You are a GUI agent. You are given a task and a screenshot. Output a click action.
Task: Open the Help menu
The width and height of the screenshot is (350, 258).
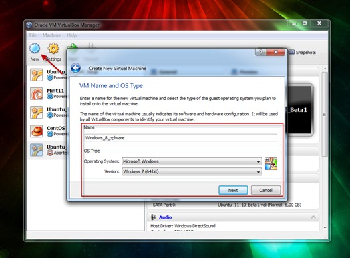tap(71, 35)
